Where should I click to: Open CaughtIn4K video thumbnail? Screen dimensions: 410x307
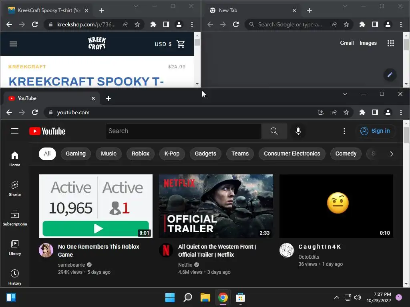336,206
